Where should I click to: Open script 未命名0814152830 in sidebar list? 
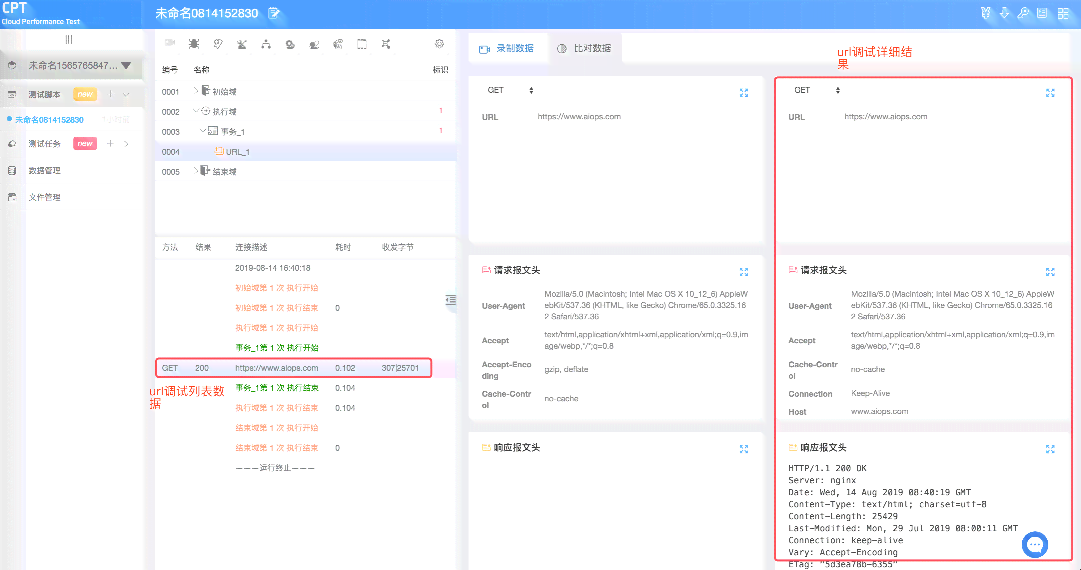pos(50,120)
